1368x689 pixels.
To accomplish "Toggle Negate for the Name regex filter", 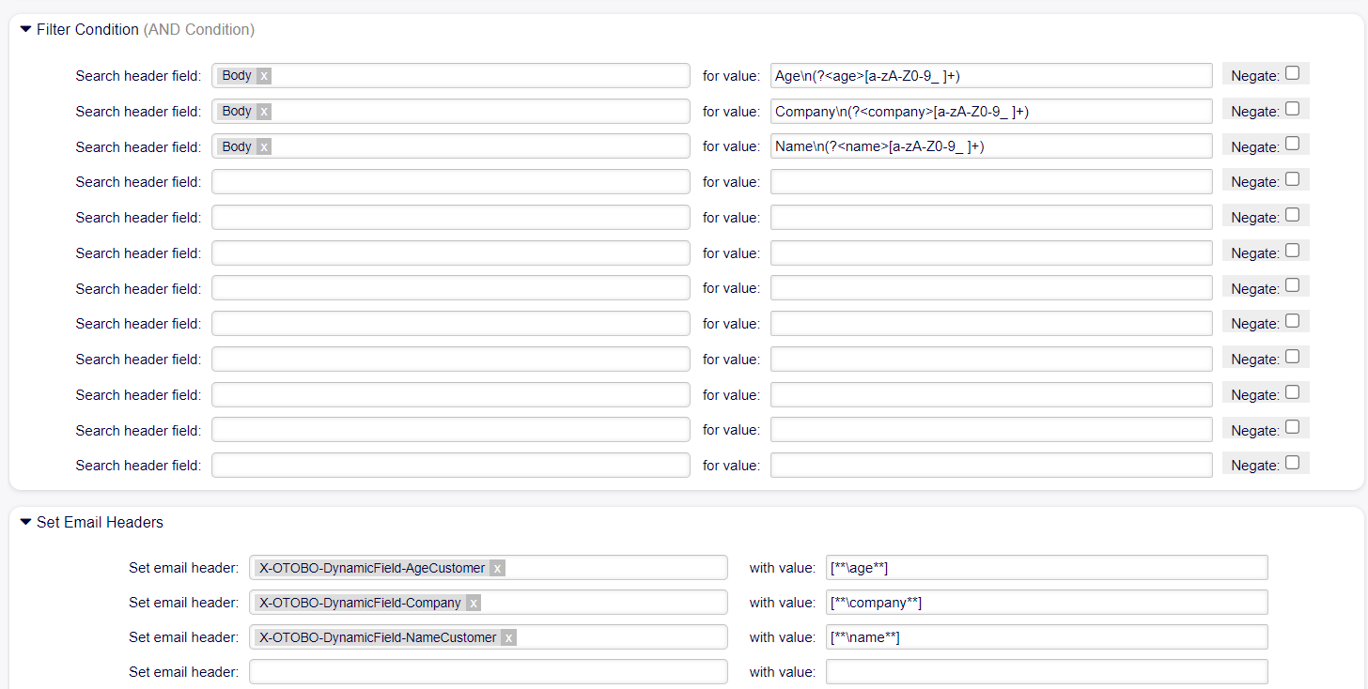I will tap(1292, 145).
